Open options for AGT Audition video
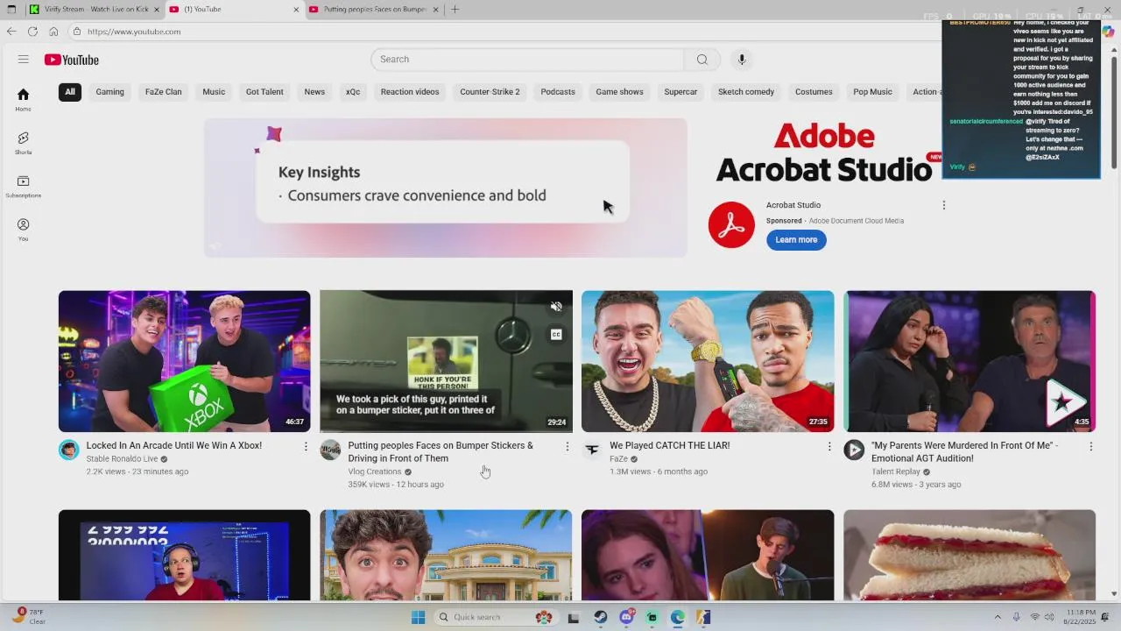The height and width of the screenshot is (631, 1121). coord(1090,447)
